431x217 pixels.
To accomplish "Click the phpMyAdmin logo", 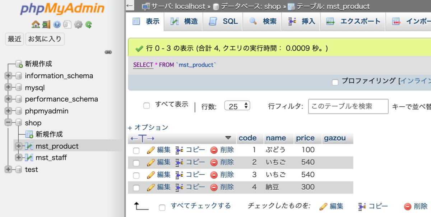I will click(x=62, y=8).
